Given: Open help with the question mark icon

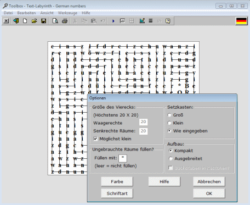Looking at the screenshot, I should pyautogui.click(x=168, y=21).
